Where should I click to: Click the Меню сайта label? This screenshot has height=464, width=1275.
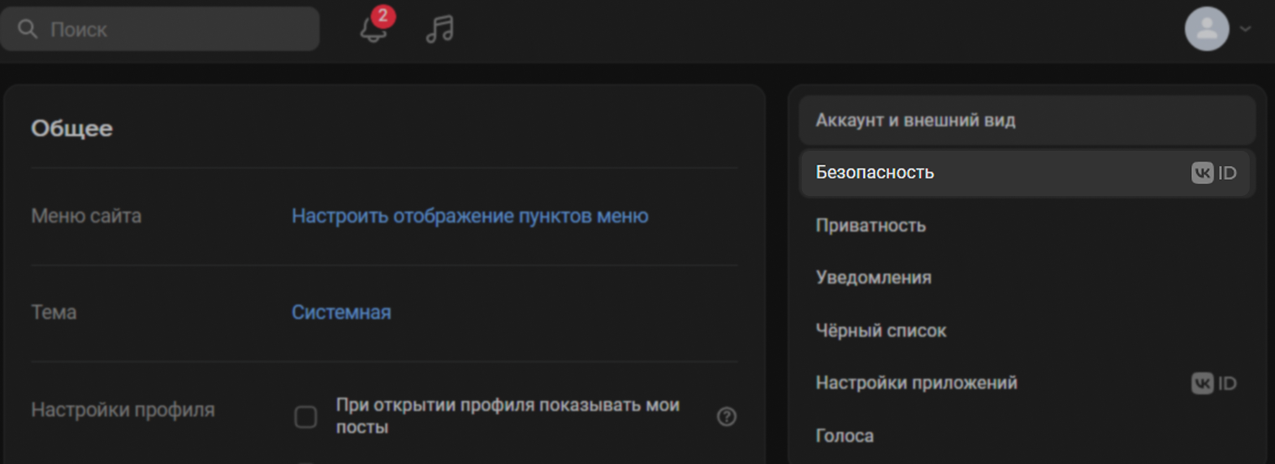coord(86,216)
